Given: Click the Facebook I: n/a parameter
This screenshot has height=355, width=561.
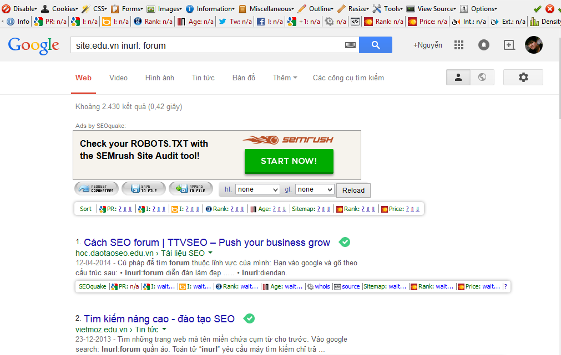Looking at the screenshot, I should click(x=270, y=22).
